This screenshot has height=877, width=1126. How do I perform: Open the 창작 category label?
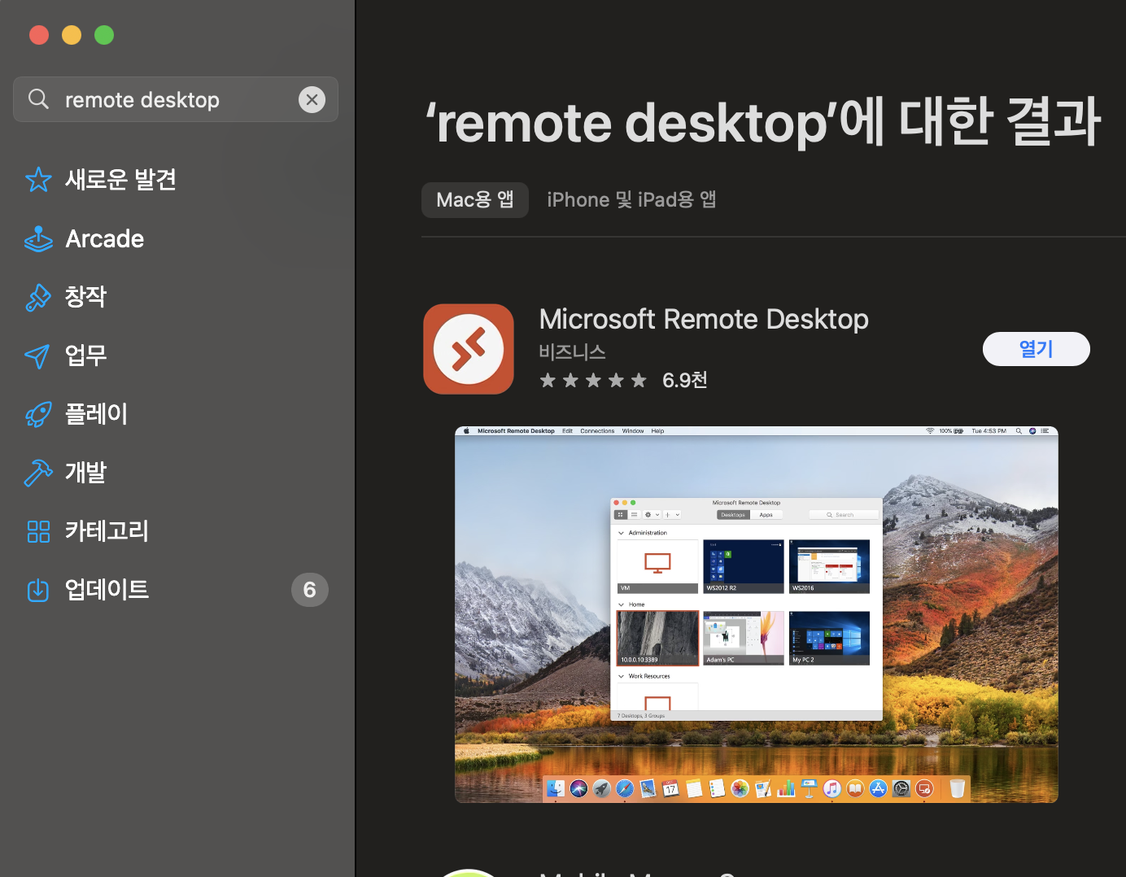[85, 297]
